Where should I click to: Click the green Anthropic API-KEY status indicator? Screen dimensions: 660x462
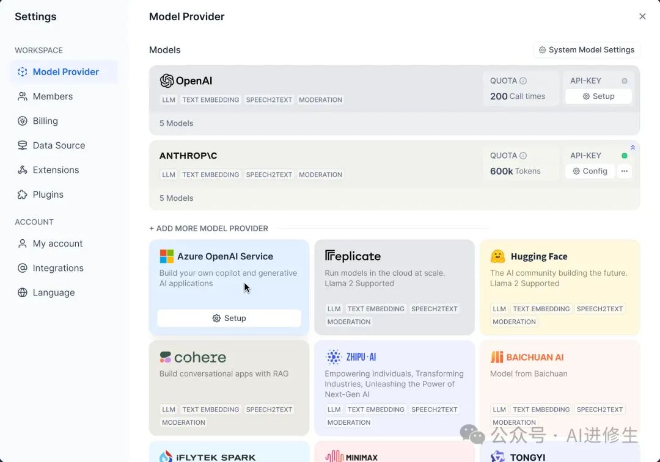click(625, 156)
